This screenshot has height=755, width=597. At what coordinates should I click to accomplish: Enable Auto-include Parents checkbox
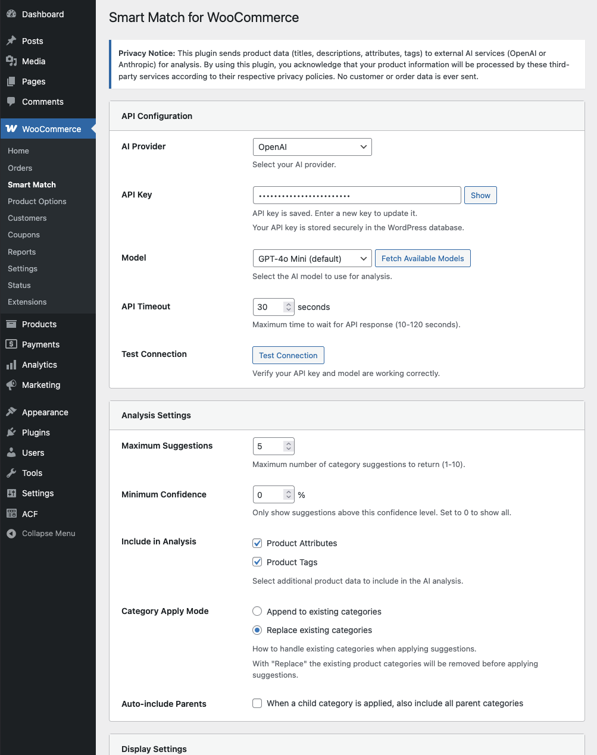pos(257,703)
